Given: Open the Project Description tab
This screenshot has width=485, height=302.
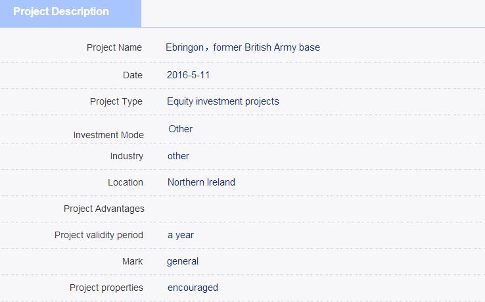Looking at the screenshot, I should 70,13.
